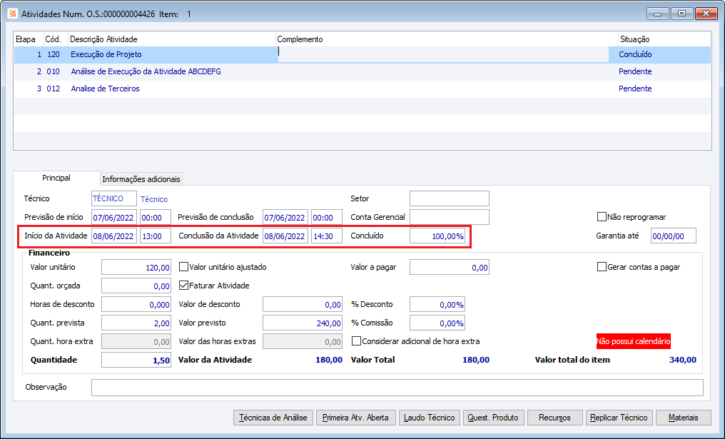Enable Gerar contas a pagar checkbox
Image resolution: width=725 pixels, height=439 pixels.
[x=602, y=267]
